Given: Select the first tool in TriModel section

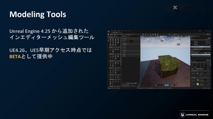Looking at the screenshot, I should point(111,63).
